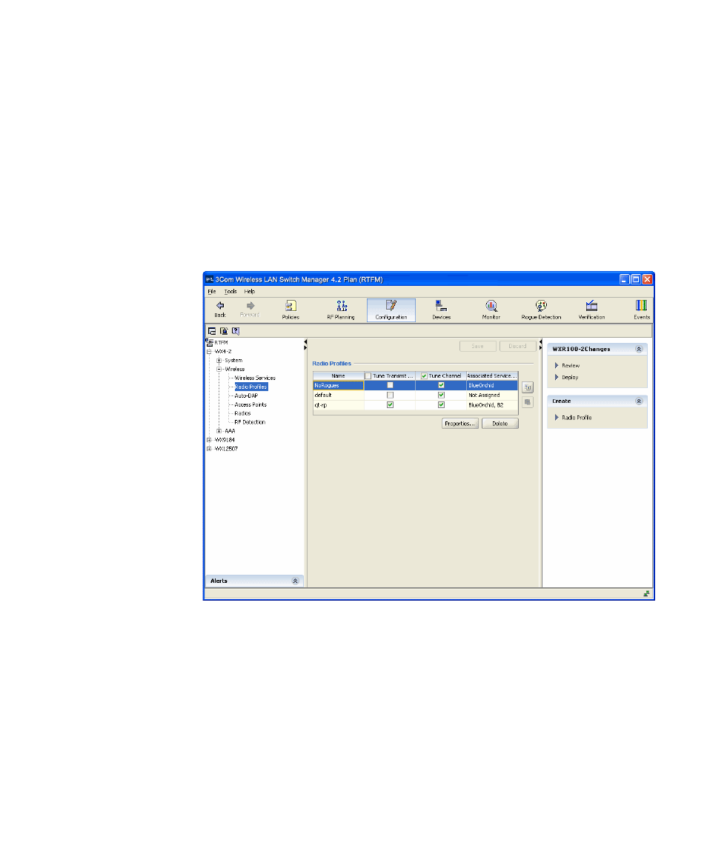
Task: Click Review in the changes panel
Action: click(x=571, y=366)
